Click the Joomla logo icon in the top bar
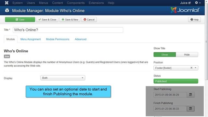The image size is (208, 117). click(x=6, y=3)
